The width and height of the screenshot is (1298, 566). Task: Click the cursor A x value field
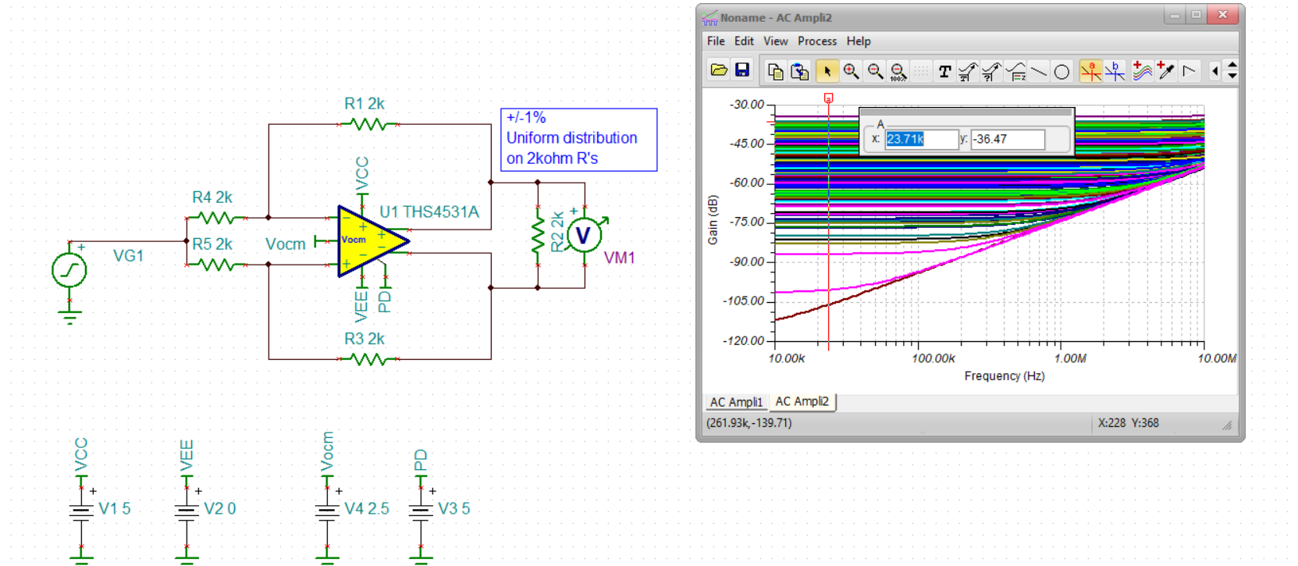(921, 139)
